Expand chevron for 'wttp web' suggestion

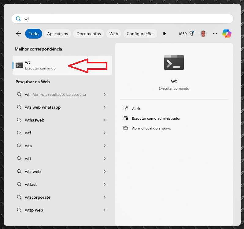pos(105,210)
